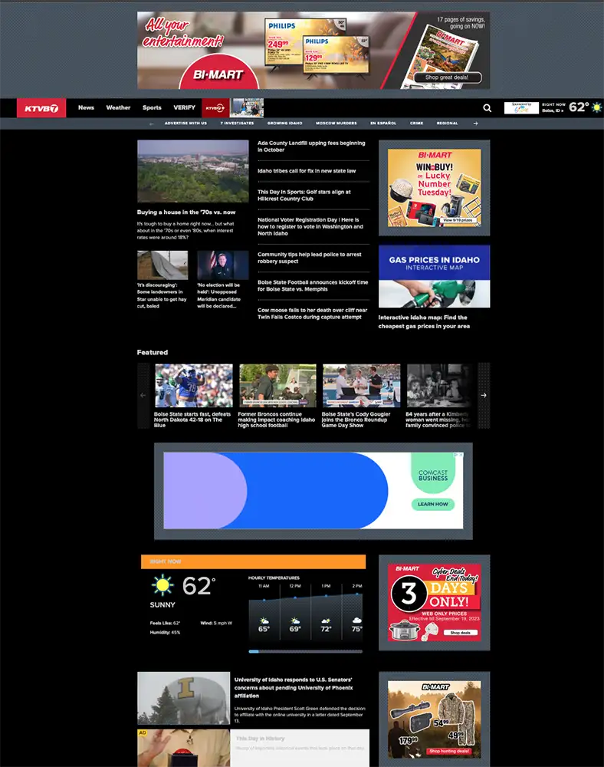Screen dimensions: 604x767
Task: Open Ada County Landfill upping fees story
Action: click(x=311, y=146)
